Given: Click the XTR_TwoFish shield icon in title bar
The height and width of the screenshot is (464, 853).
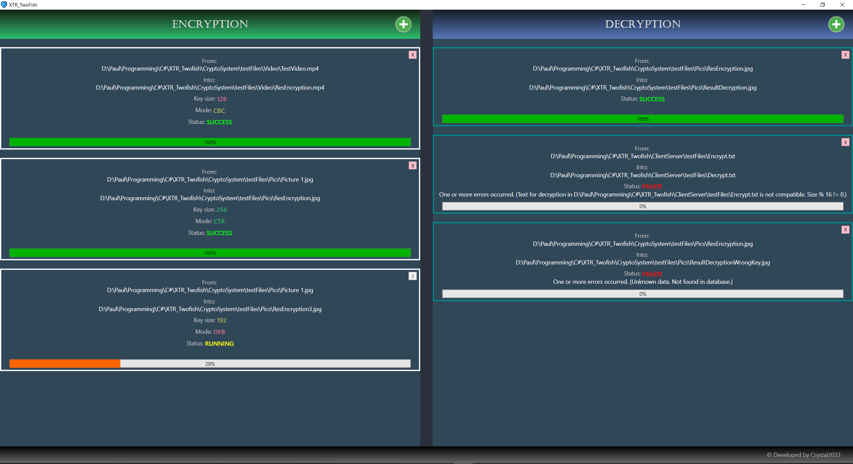Looking at the screenshot, I should (x=4, y=5).
